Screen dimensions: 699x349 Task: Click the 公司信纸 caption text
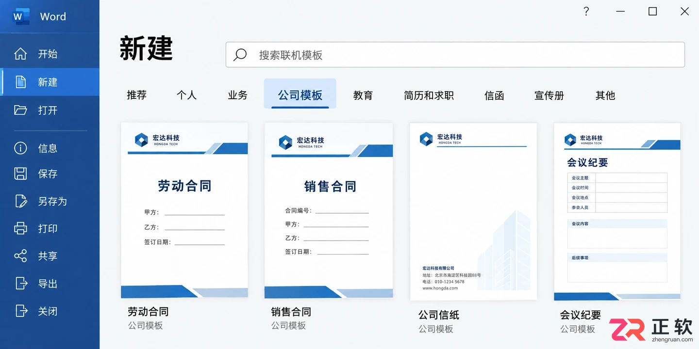point(438,315)
